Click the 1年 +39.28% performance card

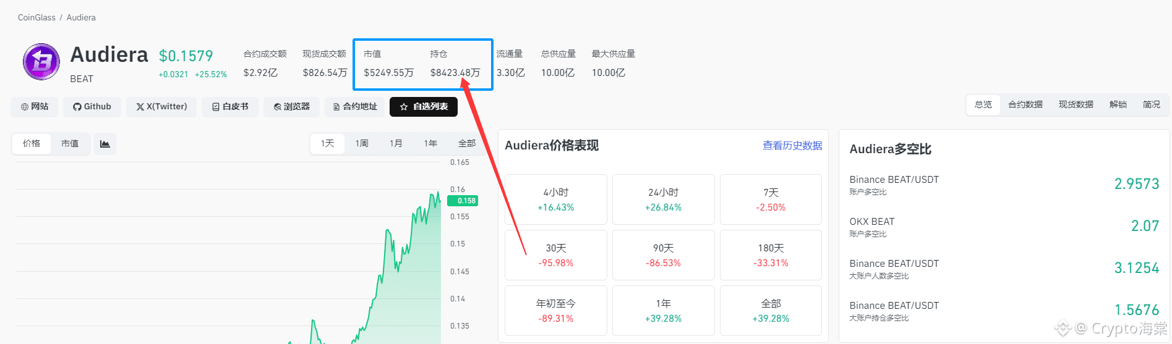tap(664, 311)
